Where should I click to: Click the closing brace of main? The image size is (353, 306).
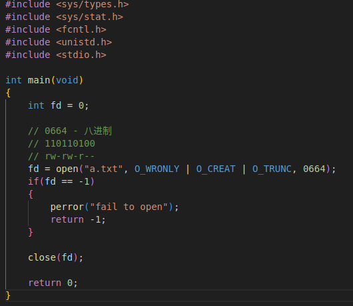pos(8,295)
